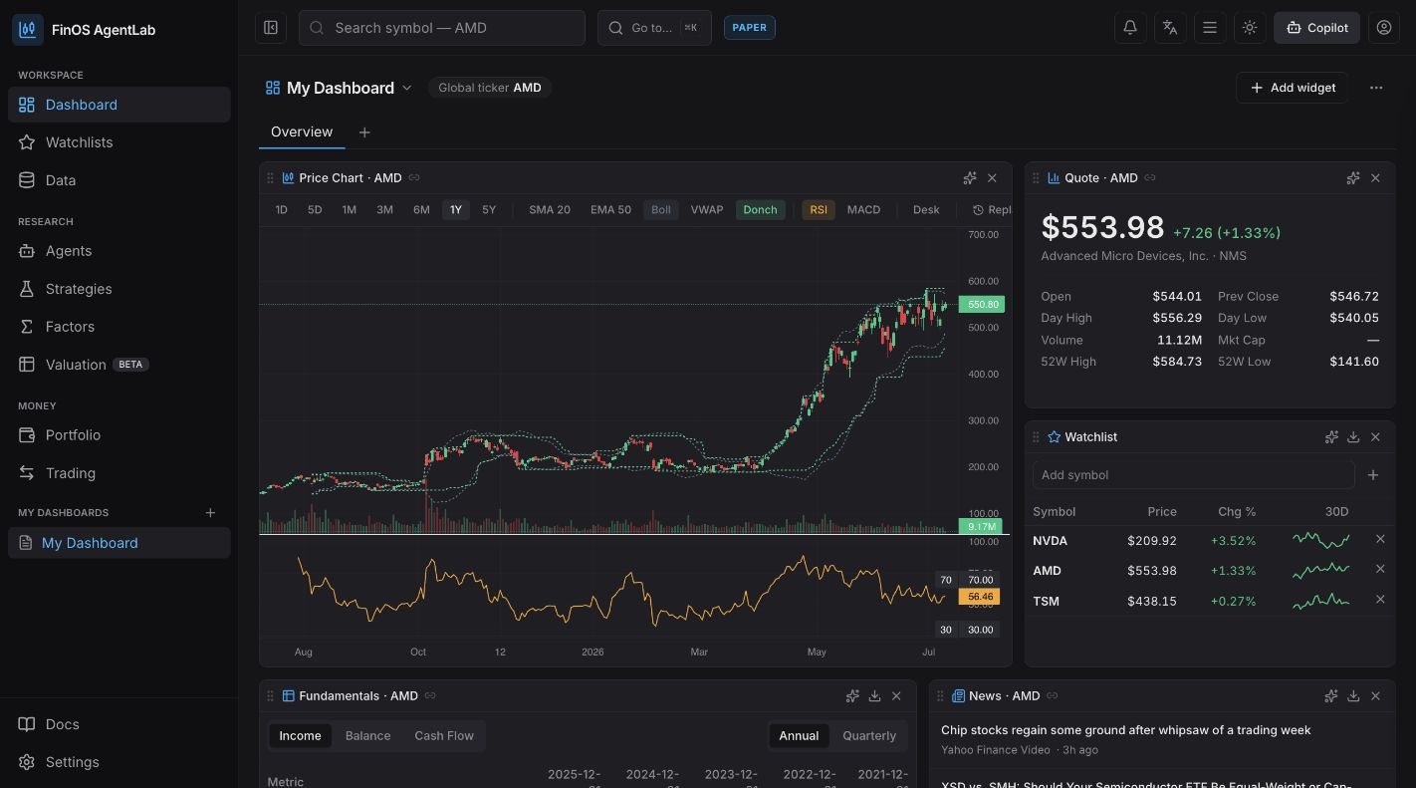Open Valuation BETA in sidebar

pos(119,365)
